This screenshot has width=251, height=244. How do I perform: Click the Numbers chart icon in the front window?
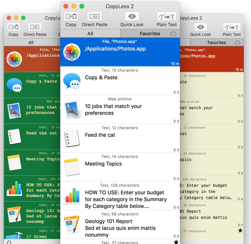tap(72, 196)
